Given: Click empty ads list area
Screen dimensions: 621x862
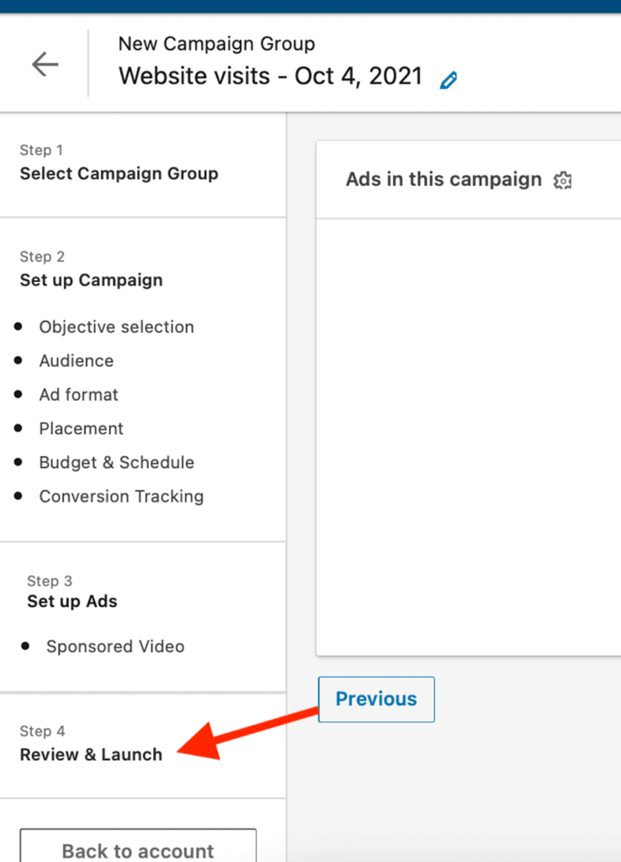Looking at the screenshot, I should pos(468,437).
